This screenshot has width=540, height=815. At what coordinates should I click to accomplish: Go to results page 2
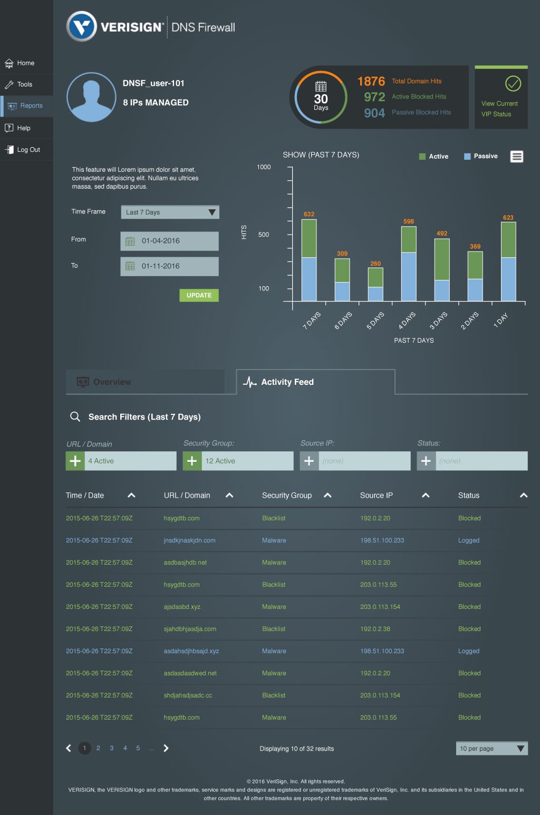[98, 748]
